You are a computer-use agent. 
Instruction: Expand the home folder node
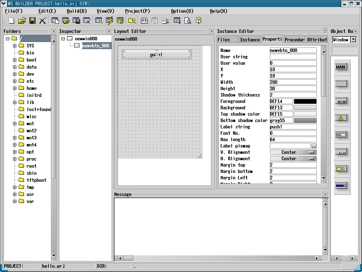pyautogui.click(x=14, y=88)
